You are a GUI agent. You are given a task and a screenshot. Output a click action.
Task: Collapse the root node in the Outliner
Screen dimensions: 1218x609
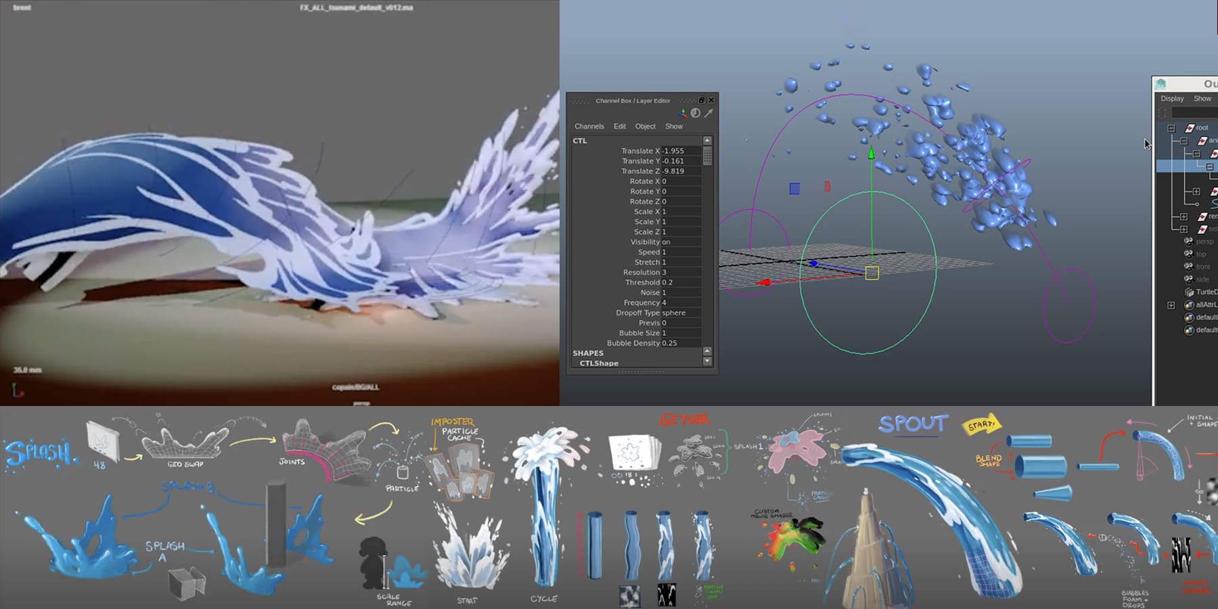click(1171, 128)
